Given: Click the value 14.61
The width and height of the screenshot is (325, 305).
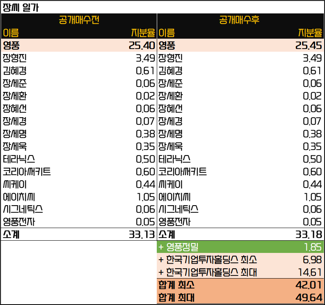Looking at the screenshot, I should [310, 272].
